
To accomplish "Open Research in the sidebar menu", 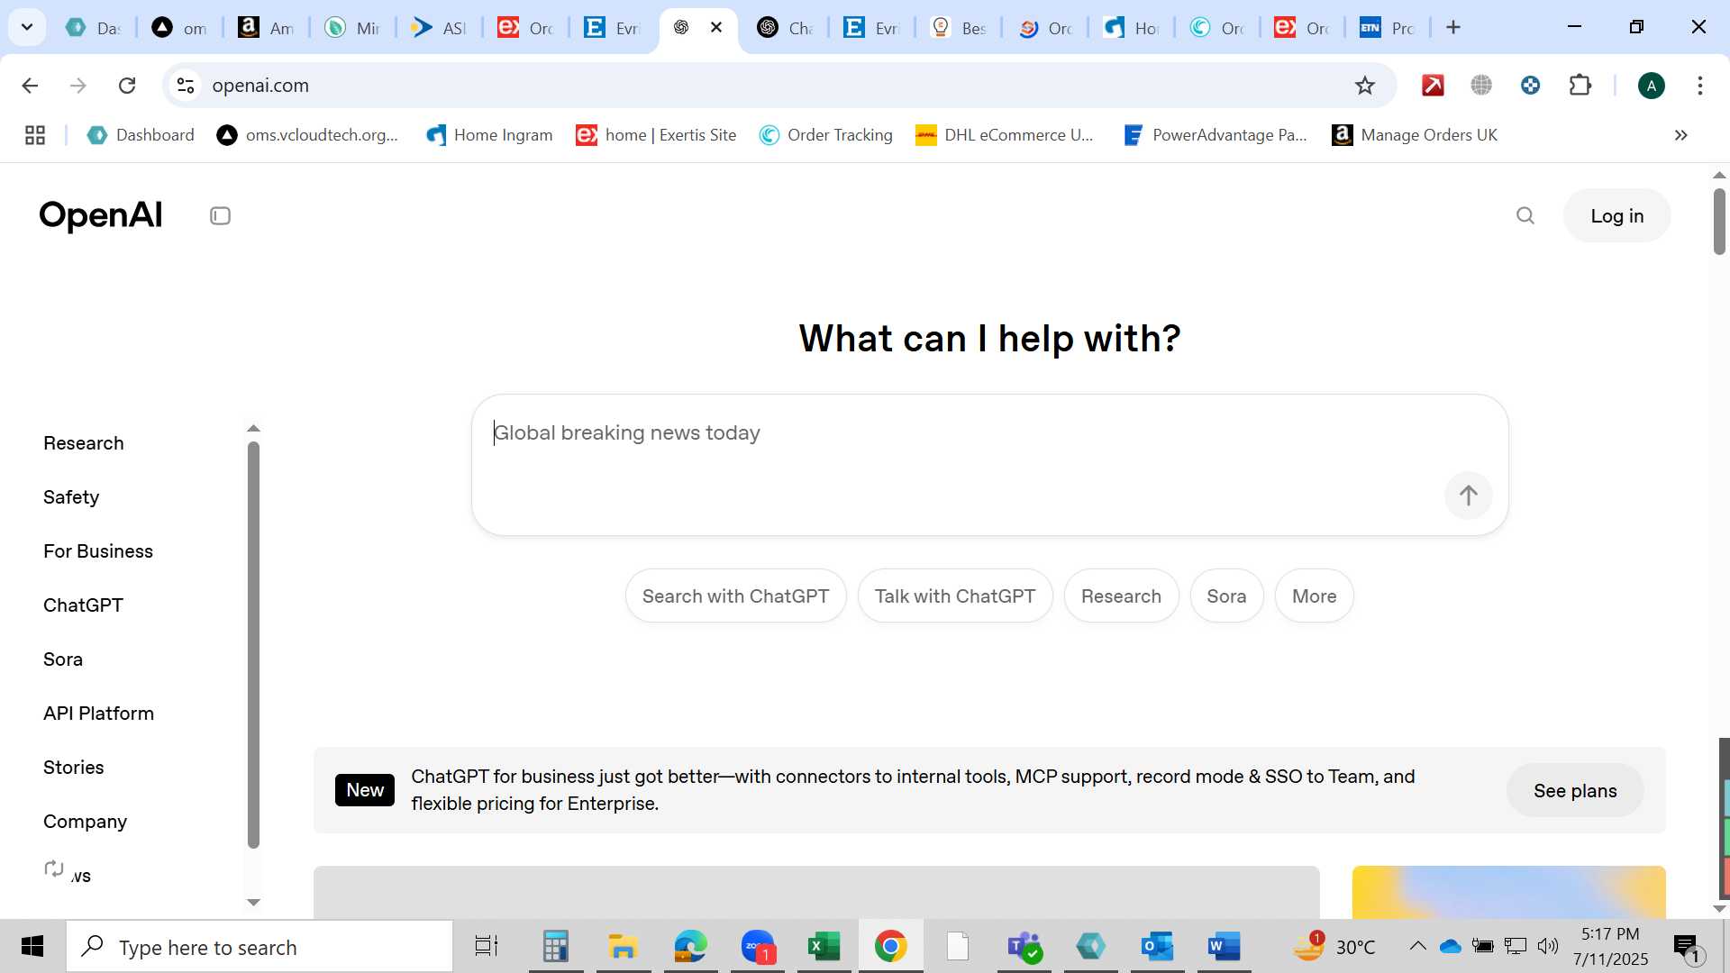I will (x=84, y=443).
